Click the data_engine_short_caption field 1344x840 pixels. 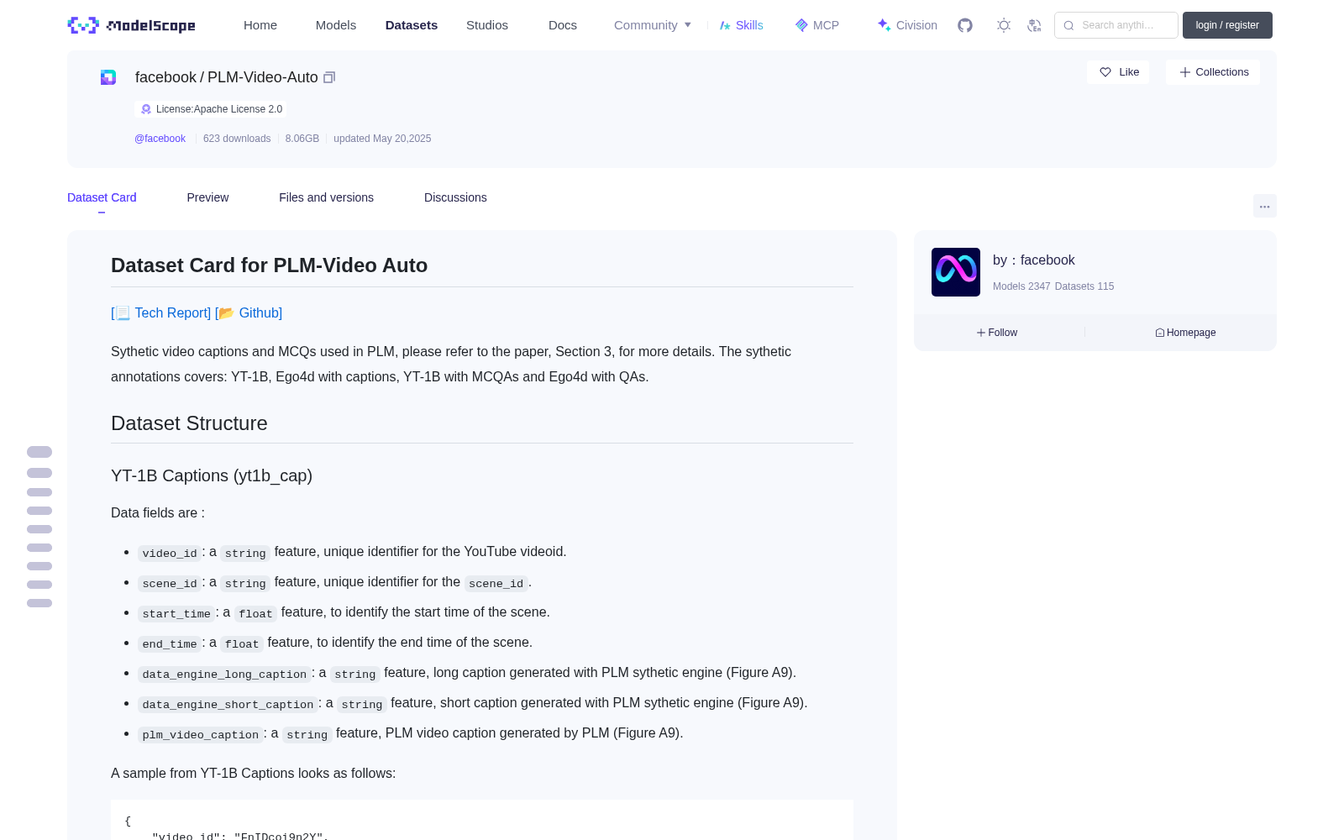[228, 704]
